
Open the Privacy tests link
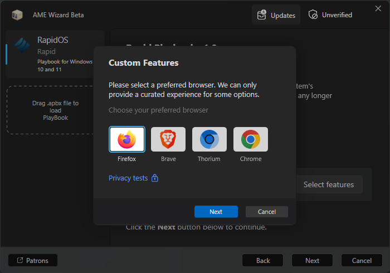128,178
